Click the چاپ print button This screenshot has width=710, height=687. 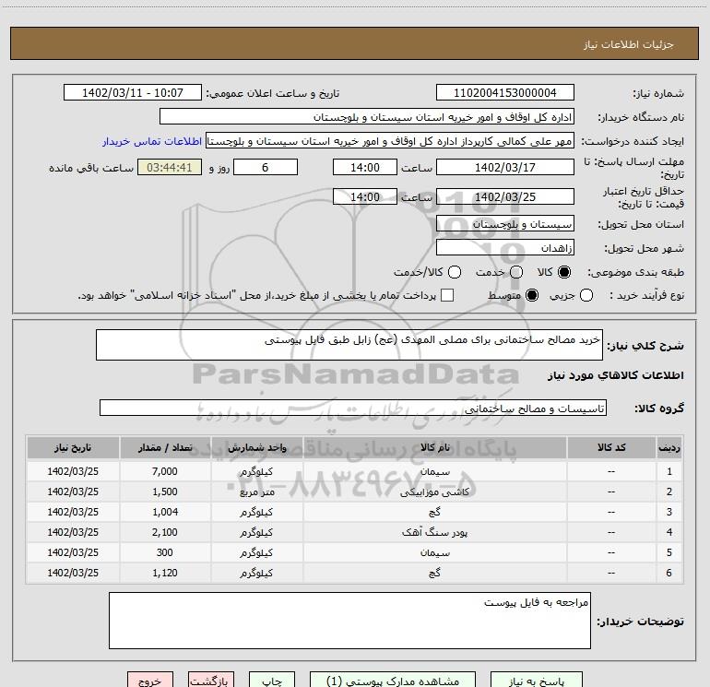[x=272, y=681]
